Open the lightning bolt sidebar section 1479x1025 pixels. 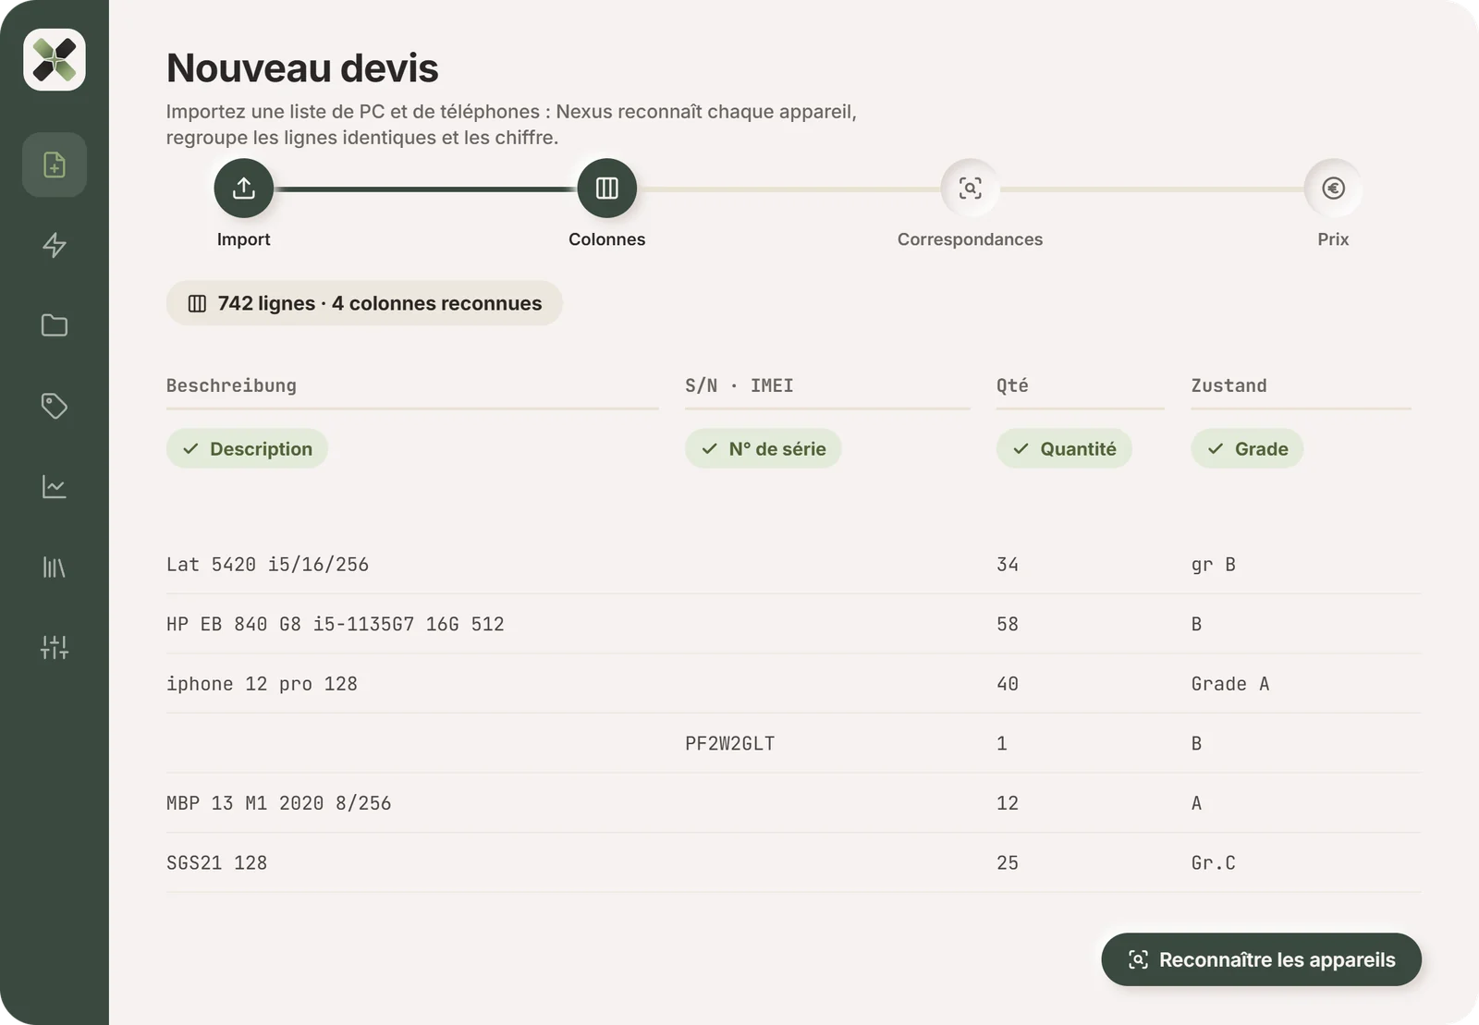pyautogui.click(x=55, y=245)
